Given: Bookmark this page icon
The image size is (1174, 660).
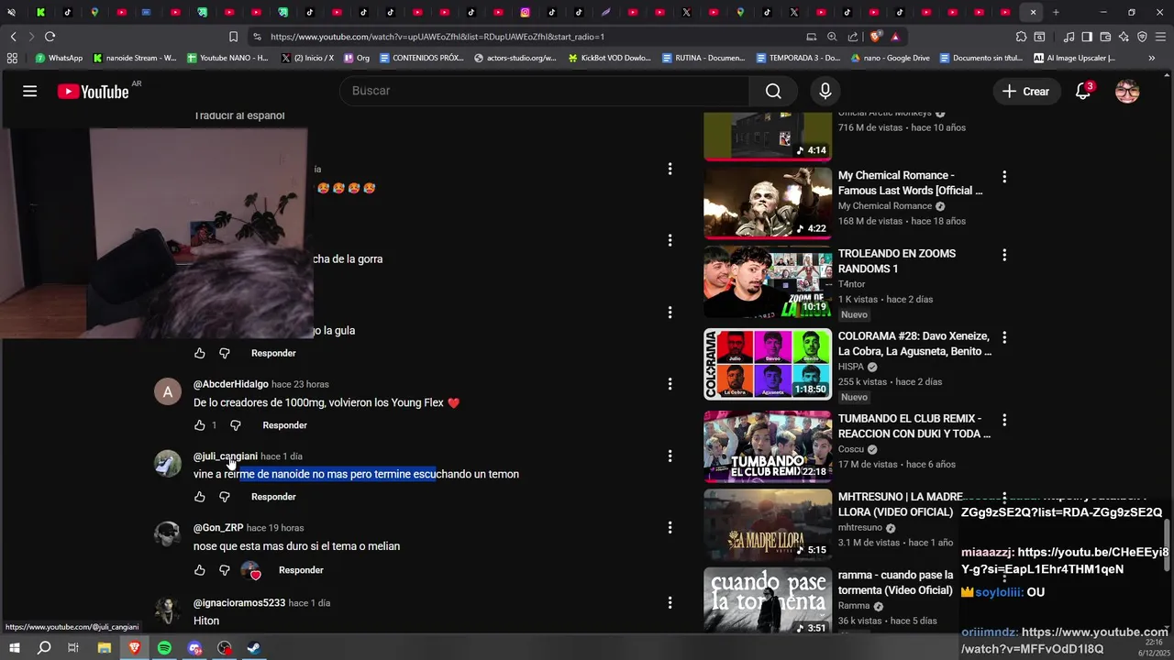Looking at the screenshot, I should pos(233,37).
